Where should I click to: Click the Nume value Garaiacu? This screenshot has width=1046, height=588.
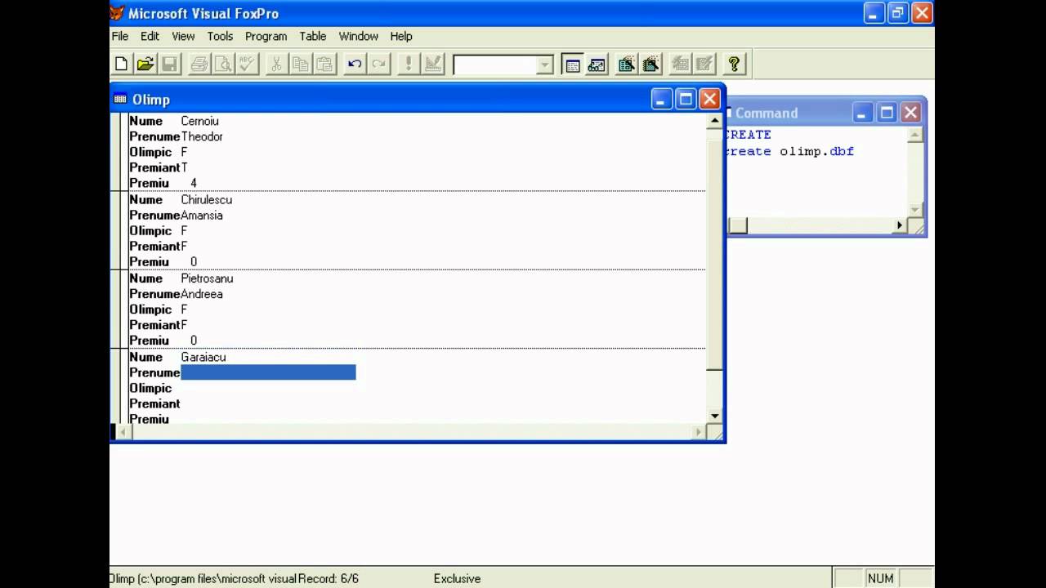pos(203,357)
